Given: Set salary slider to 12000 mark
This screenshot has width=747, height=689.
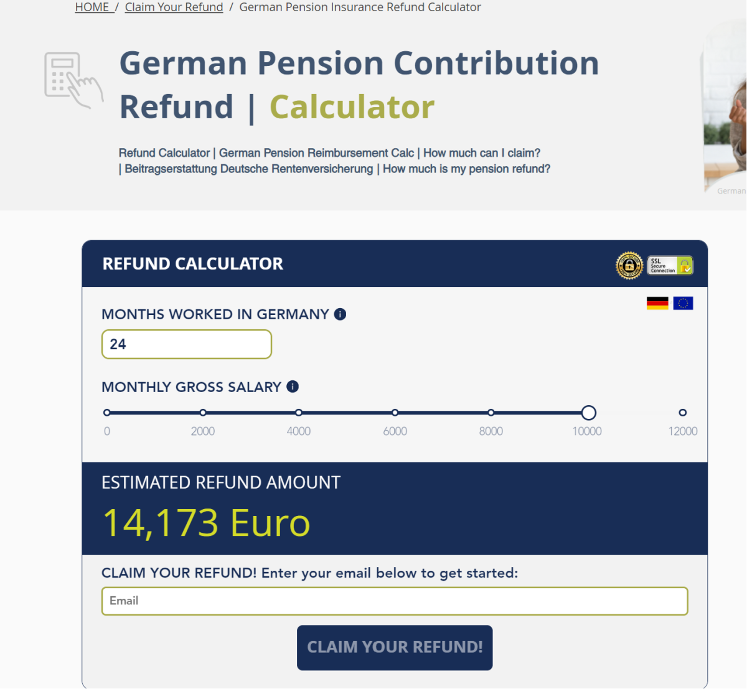Looking at the screenshot, I should (x=683, y=413).
